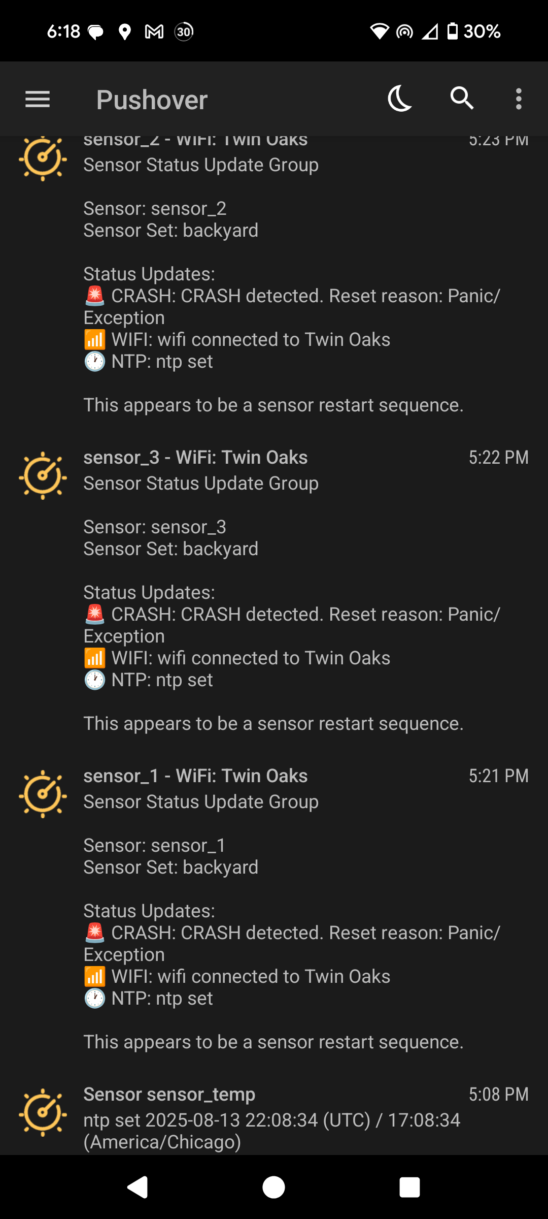Open the Sensor sensor_temp message title
This screenshot has height=1219, width=548.
point(169,1095)
